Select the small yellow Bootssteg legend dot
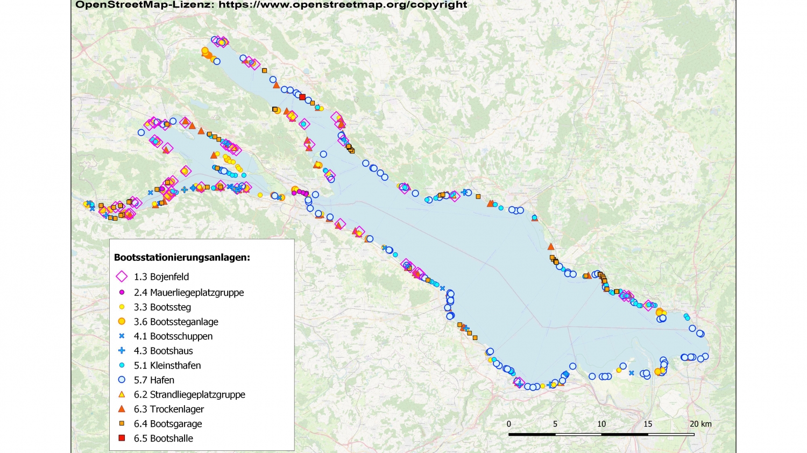 pos(122,307)
